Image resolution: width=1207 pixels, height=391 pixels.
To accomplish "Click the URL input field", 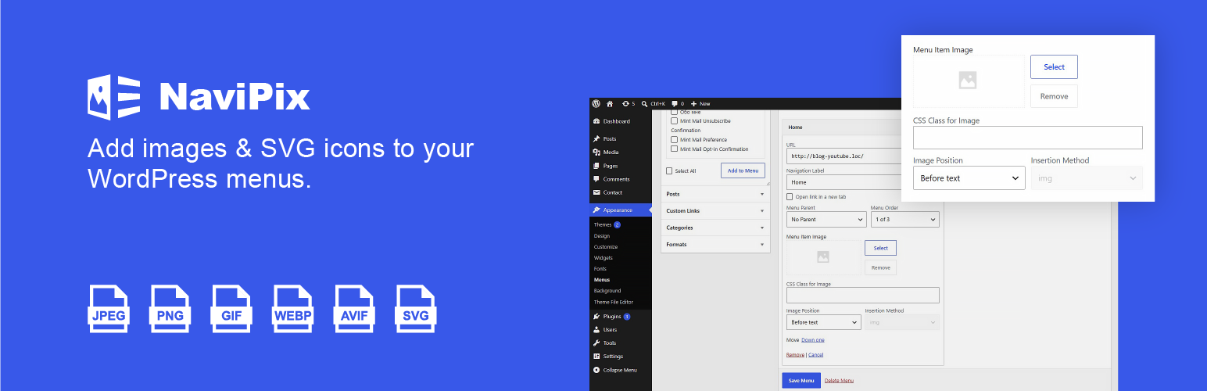I will click(844, 156).
